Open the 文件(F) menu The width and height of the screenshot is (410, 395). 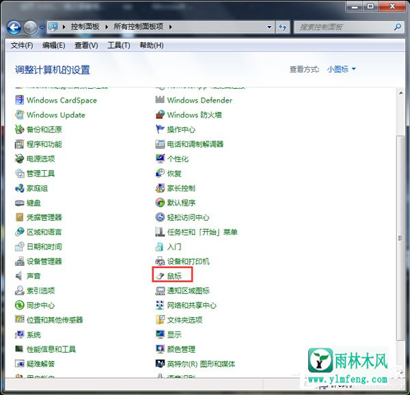point(22,46)
